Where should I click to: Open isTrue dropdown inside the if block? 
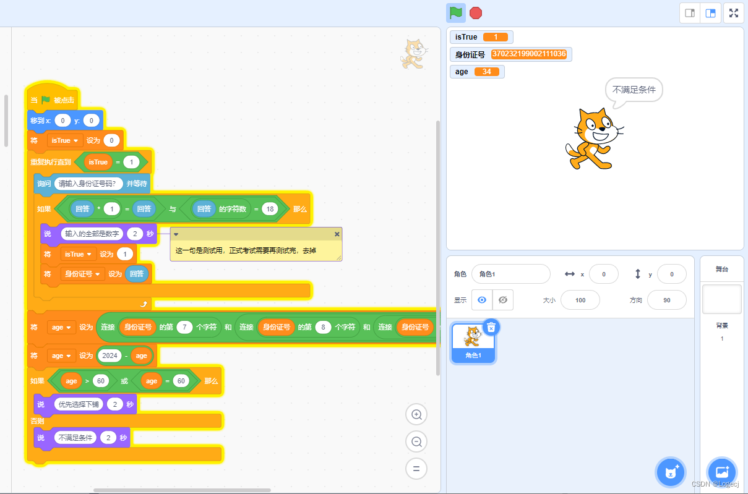click(x=79, y=254)
